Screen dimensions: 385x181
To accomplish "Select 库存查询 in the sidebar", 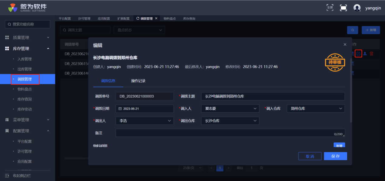I will tap(25, 99).
